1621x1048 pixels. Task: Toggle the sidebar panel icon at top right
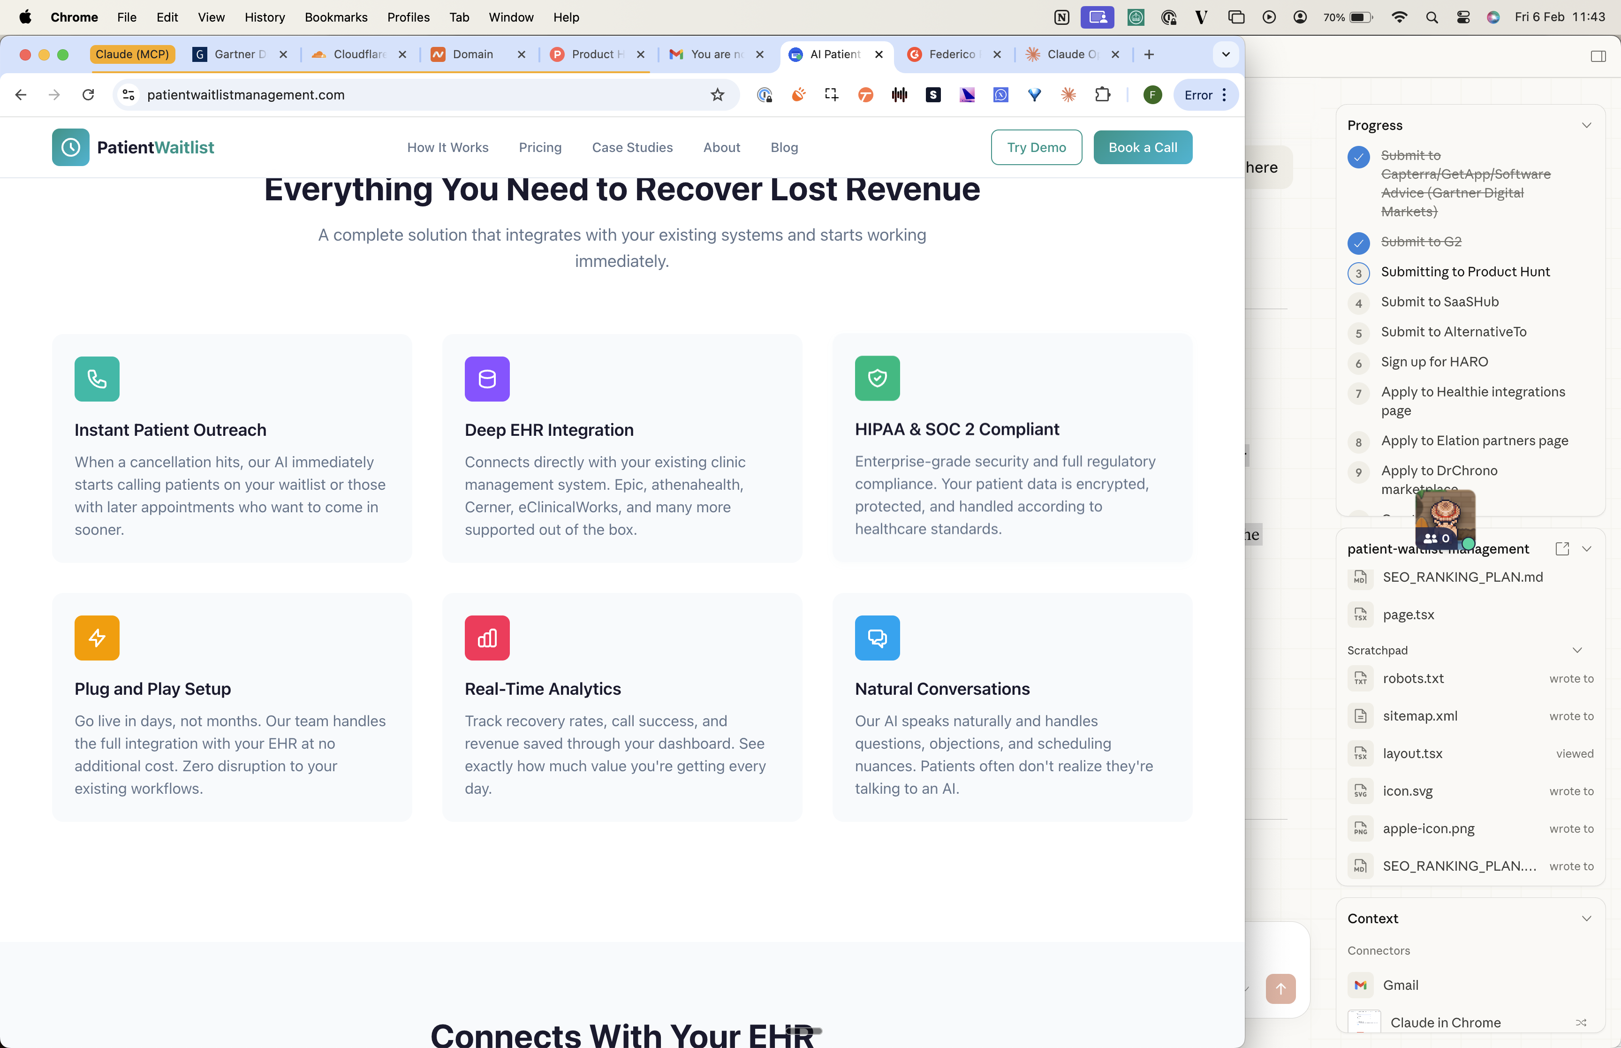point(1598,56)
